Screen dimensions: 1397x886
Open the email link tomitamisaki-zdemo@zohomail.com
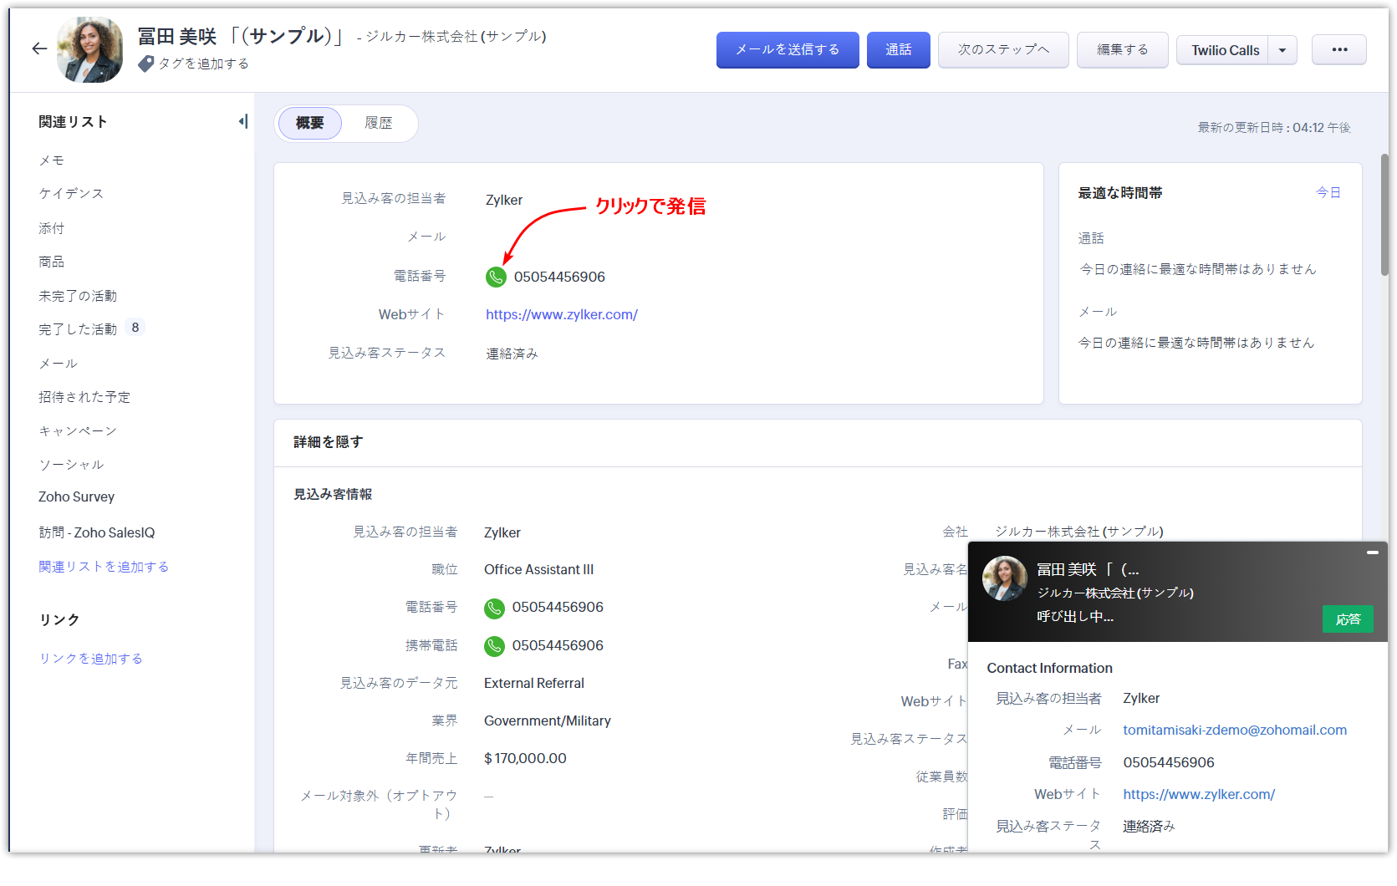point(1235,731)
